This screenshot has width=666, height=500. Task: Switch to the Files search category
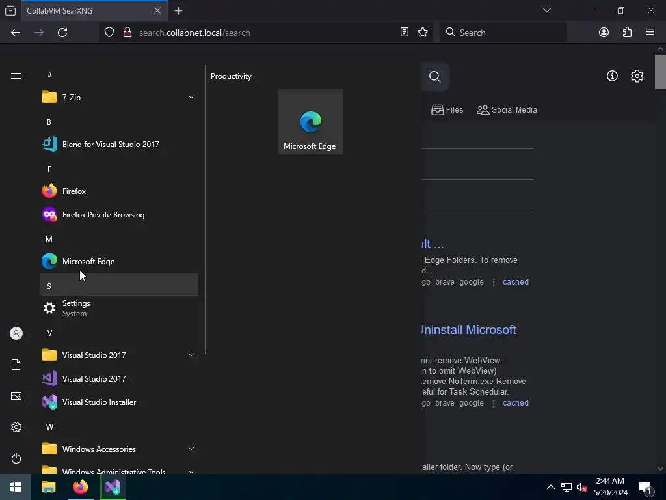coord(447,109)
